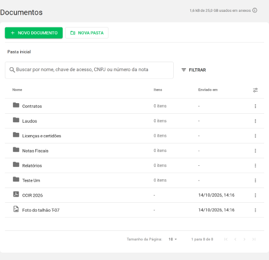Go to the next page
This screenshot has height=260, width=269.
point(244,239)
